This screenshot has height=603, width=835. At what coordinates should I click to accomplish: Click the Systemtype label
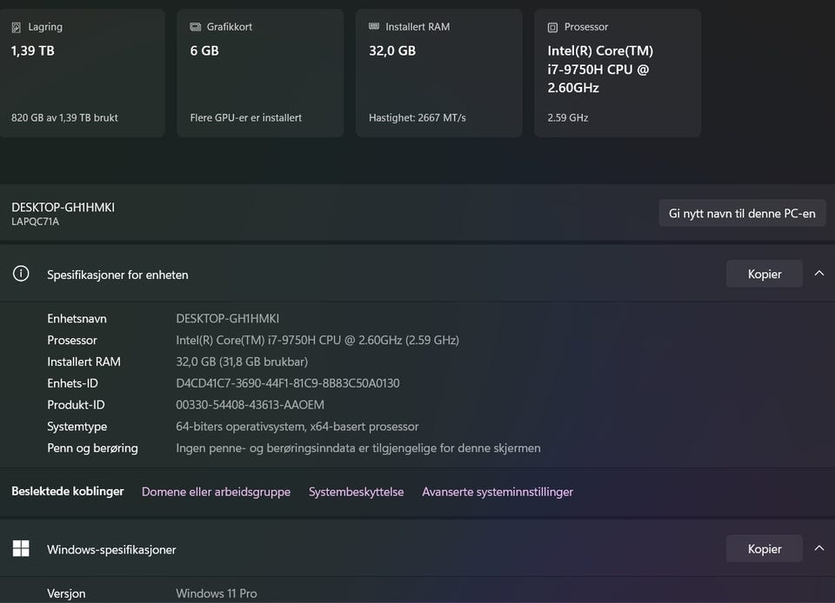[77, 427]
